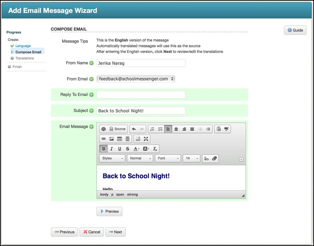Insert an image into the email

point(112,139)
